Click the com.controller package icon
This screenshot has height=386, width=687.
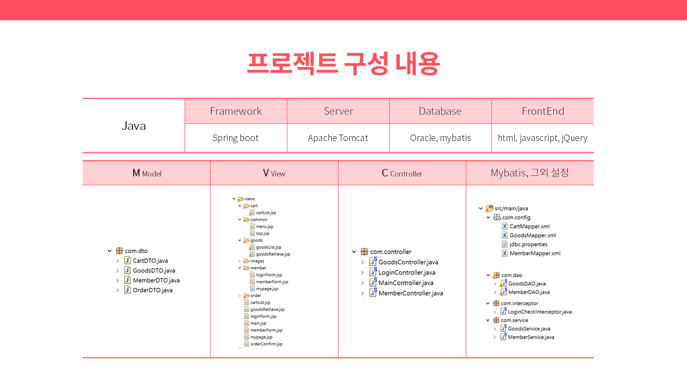364,252
